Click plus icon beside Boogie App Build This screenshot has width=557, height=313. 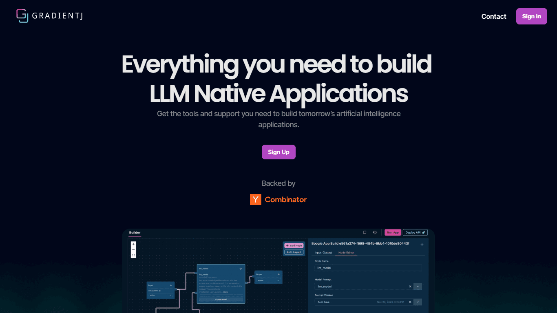(422, 245)
